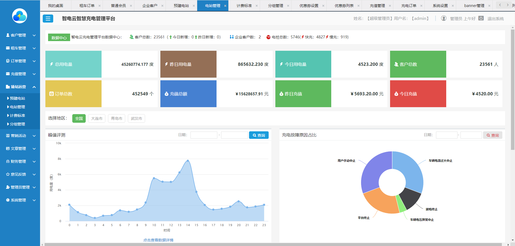Click the tab bar right scroll arrow
Screen dimensions: 515x246
pos(507,5)
